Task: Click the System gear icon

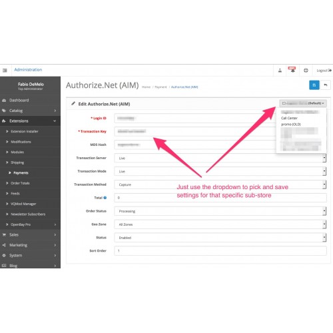Action: coord(4,256)
